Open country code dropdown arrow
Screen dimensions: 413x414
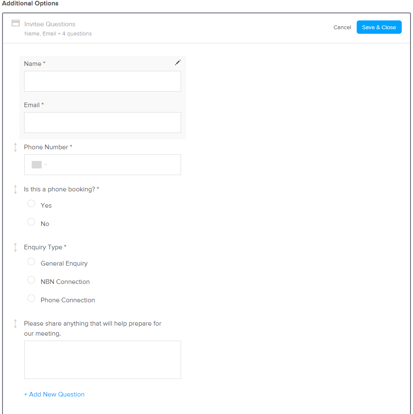(46, 165)
